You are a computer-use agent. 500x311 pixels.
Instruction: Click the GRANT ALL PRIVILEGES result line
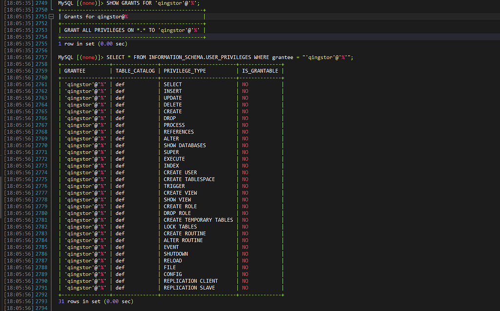click(x=132, y=30)
